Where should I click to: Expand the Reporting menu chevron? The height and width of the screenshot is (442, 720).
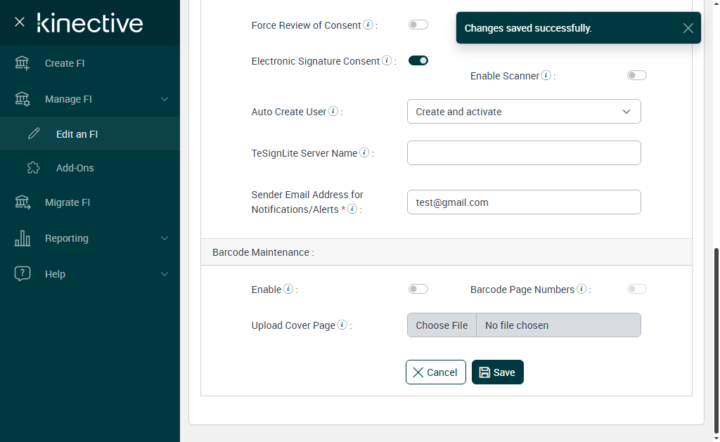(x=165, y=238)
